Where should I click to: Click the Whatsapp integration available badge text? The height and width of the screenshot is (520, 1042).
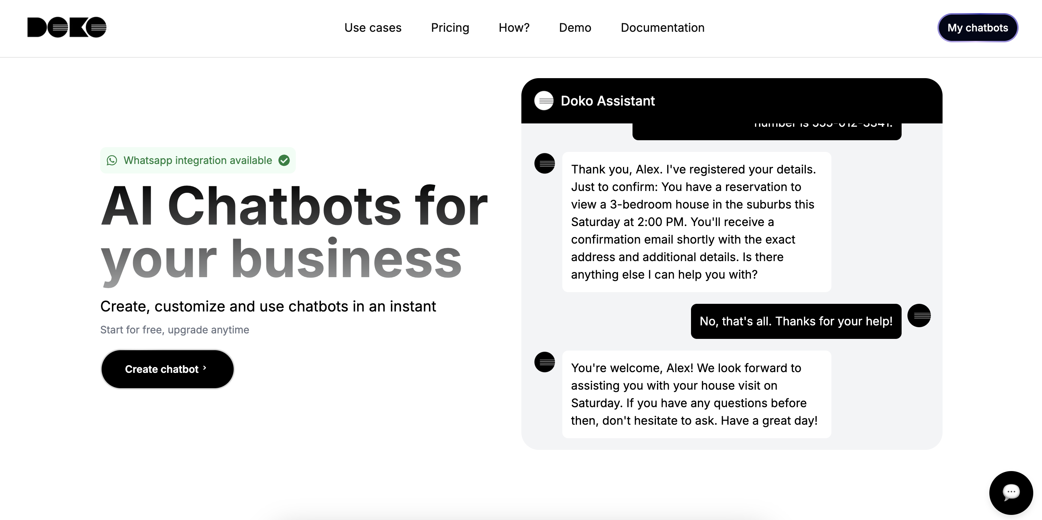[197, 160]
